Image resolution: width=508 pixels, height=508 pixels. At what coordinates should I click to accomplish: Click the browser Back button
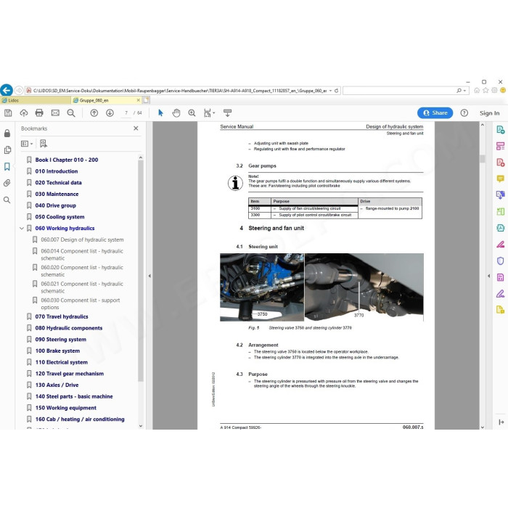click(7, 90)
